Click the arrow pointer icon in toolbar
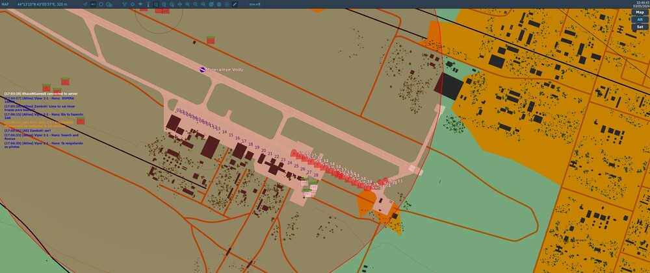 (85, 4)
